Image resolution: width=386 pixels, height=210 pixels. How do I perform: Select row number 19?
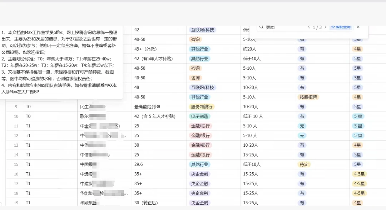coord(16,203)
